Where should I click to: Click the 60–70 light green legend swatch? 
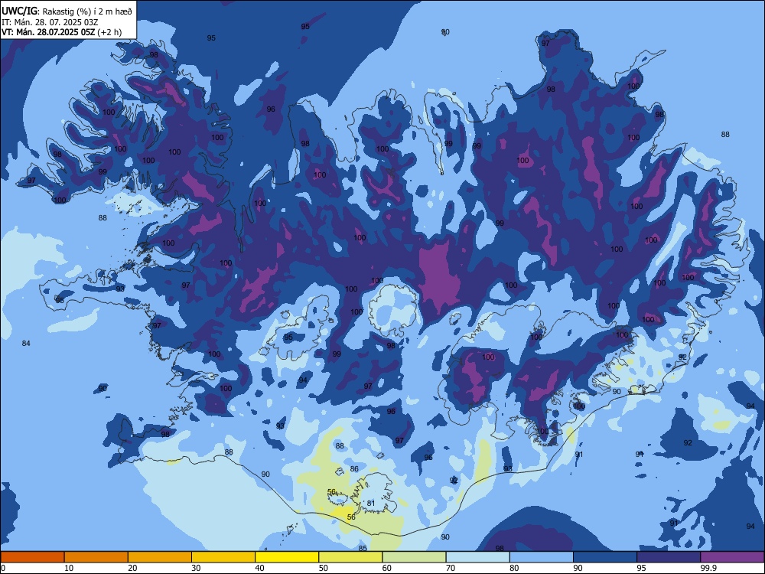[414, 557]
